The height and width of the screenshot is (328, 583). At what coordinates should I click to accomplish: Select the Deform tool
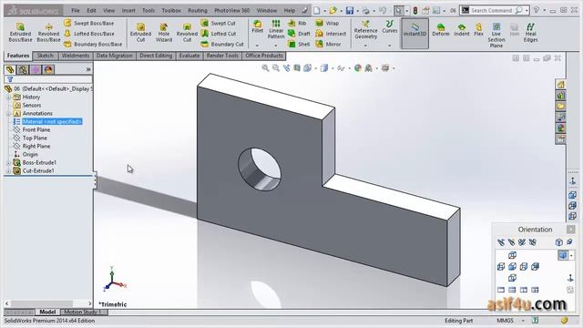pyautogui.click(x=441, y=29)
